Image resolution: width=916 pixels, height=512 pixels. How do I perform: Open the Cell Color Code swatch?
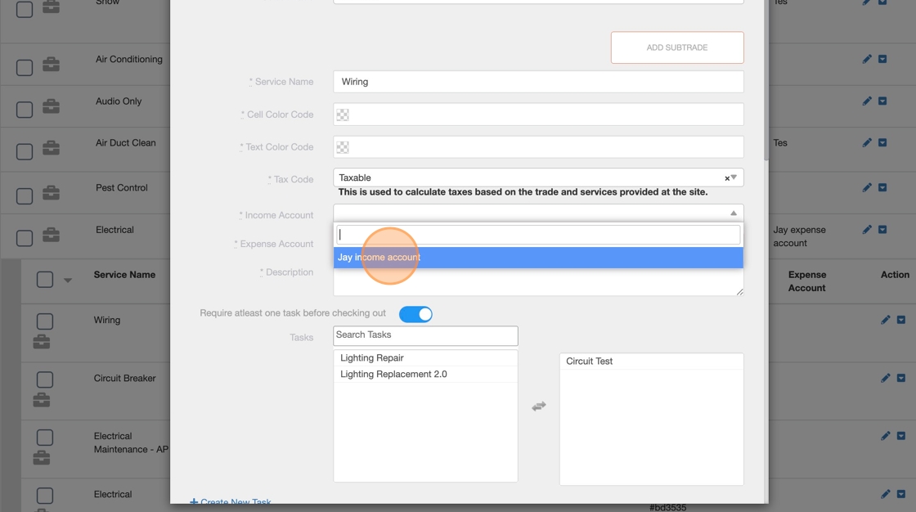343,115
